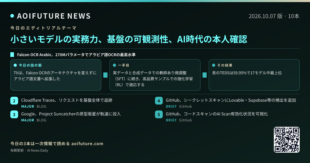This screenshot has height=163, width=310.
Task: Open the Falcon OCR Arabic lead story title
Action: (x=76, y=55)
